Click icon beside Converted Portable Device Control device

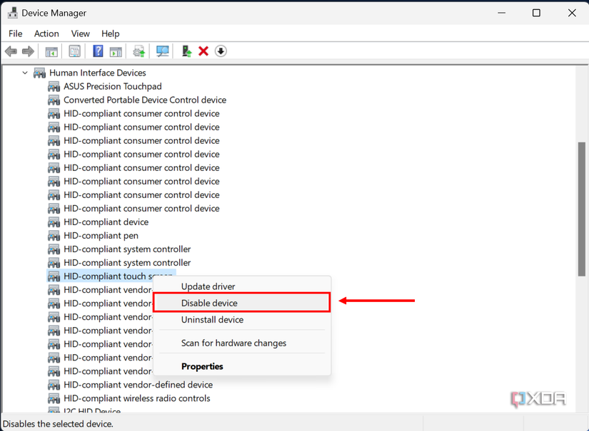coord(54,100)
